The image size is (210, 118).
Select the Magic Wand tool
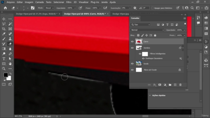pos(10,24)
